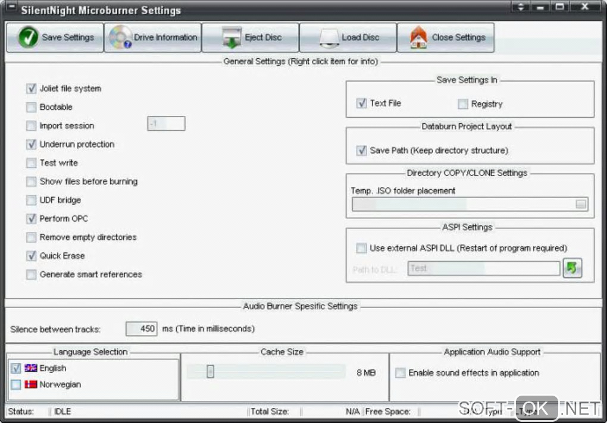Screen dimensions: 607x423
Task: Toggle Joliet file system checkbox
Action: [x=31, y=89]
